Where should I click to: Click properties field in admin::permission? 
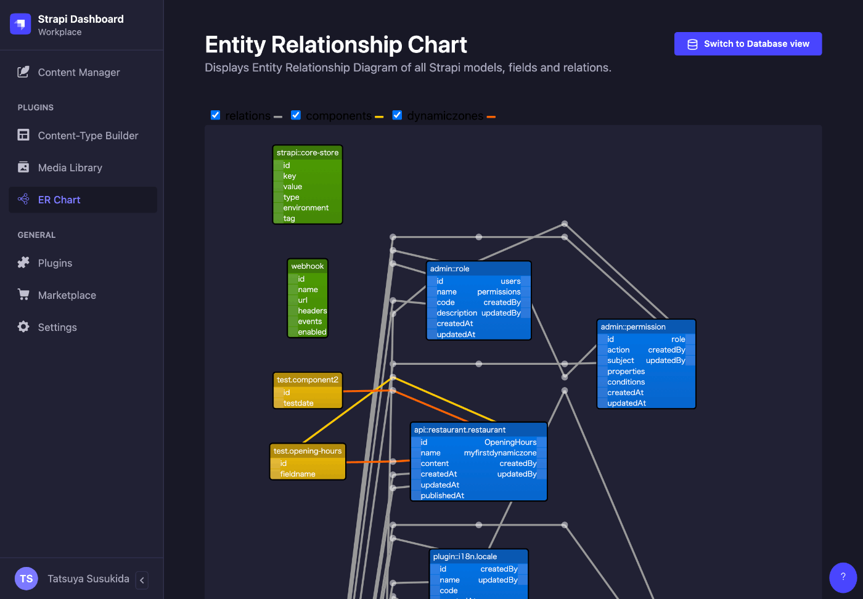[x=626, y=372]
